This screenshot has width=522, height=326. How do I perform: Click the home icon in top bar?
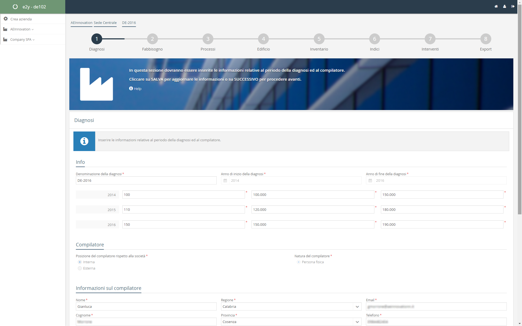tap(496, 6)
